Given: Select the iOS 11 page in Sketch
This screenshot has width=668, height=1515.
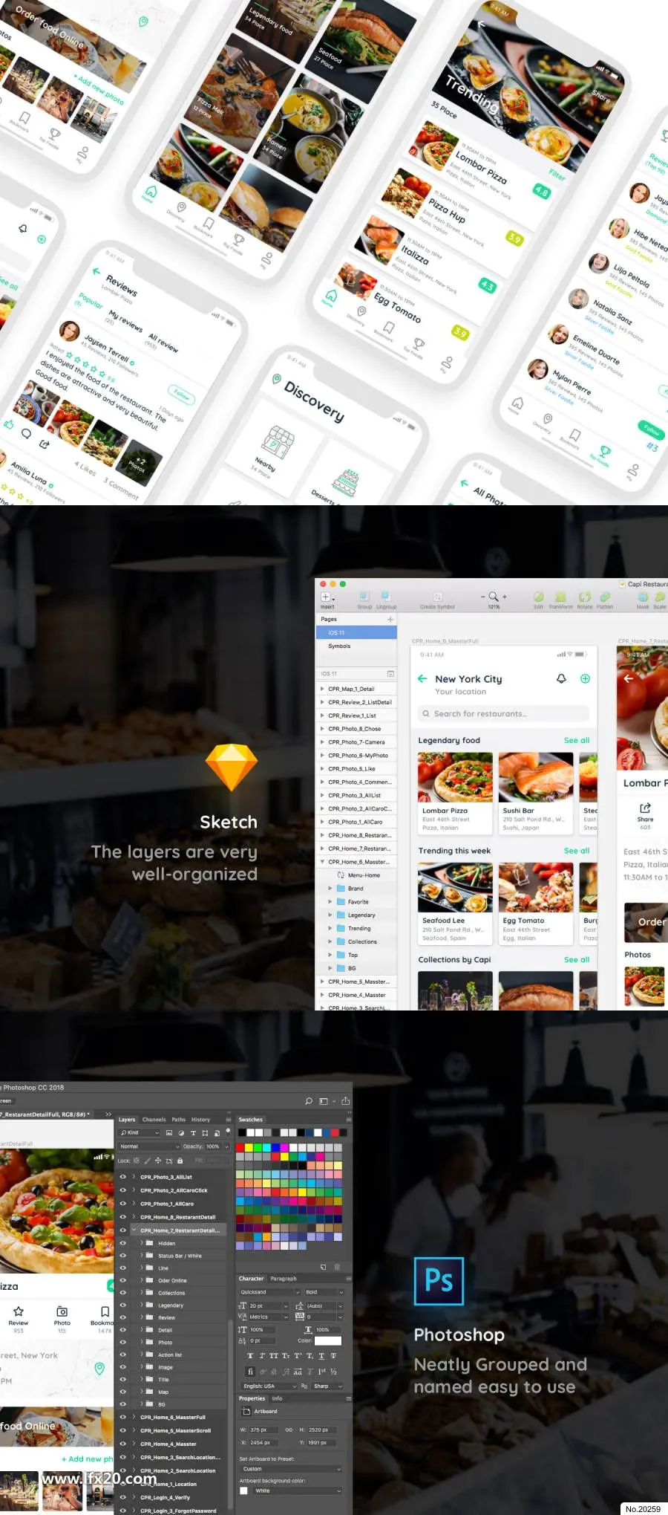Looking at the screenshot, I should [356, 633].
